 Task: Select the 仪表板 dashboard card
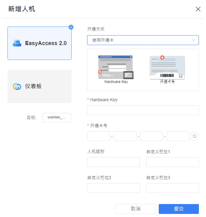[40, 86]
